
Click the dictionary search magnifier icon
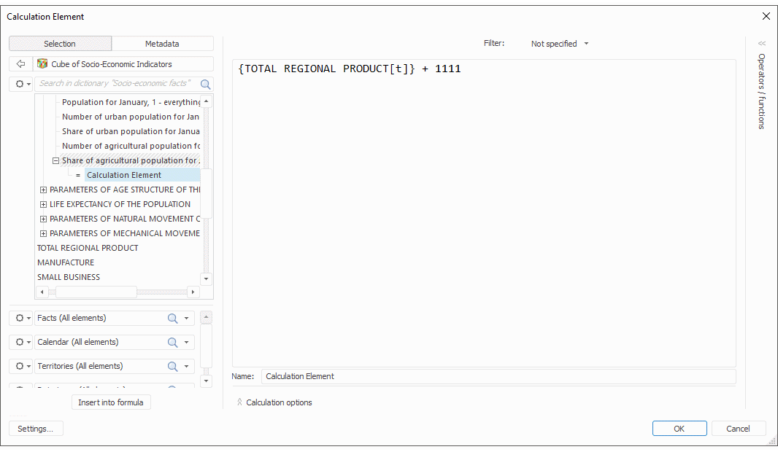click(x=205, y=84)
